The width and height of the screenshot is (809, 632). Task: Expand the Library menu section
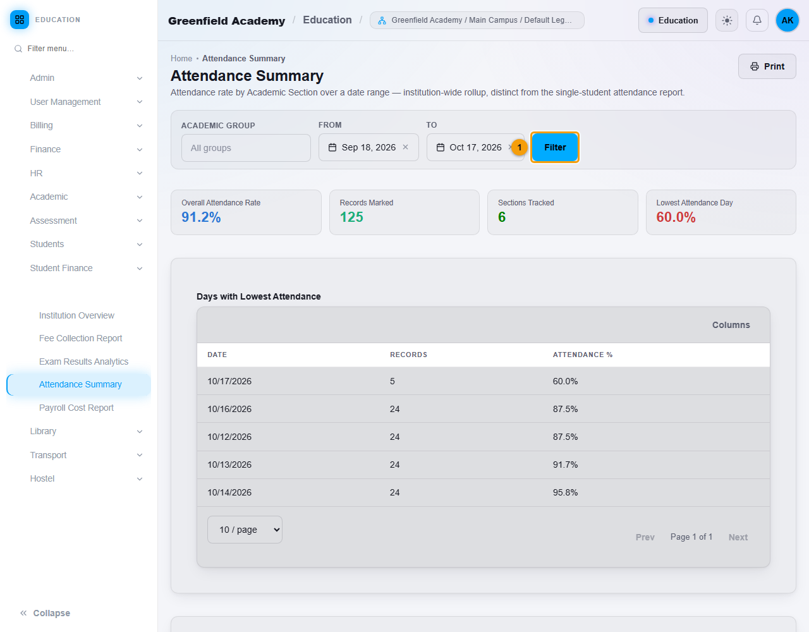click(86, 431)
